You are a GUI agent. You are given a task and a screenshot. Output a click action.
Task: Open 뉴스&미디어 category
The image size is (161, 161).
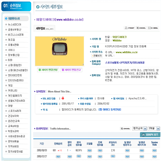point(14,24)
